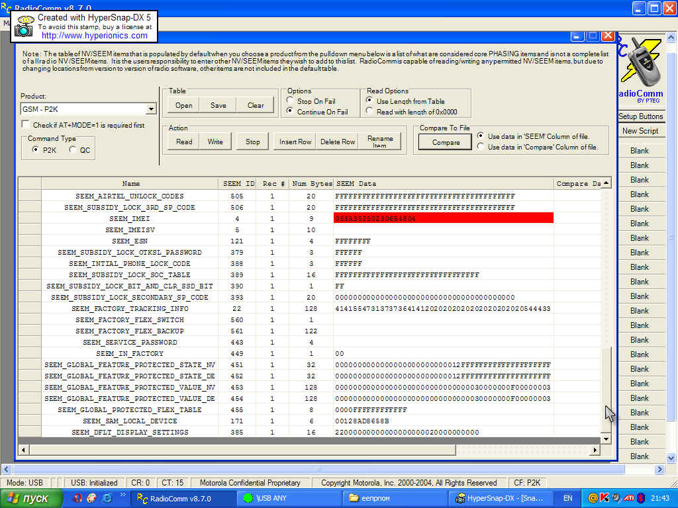Viewport: 678px width, 508px height.
Task: Click the yellow @ tray icon
Action: coord(593,499)
